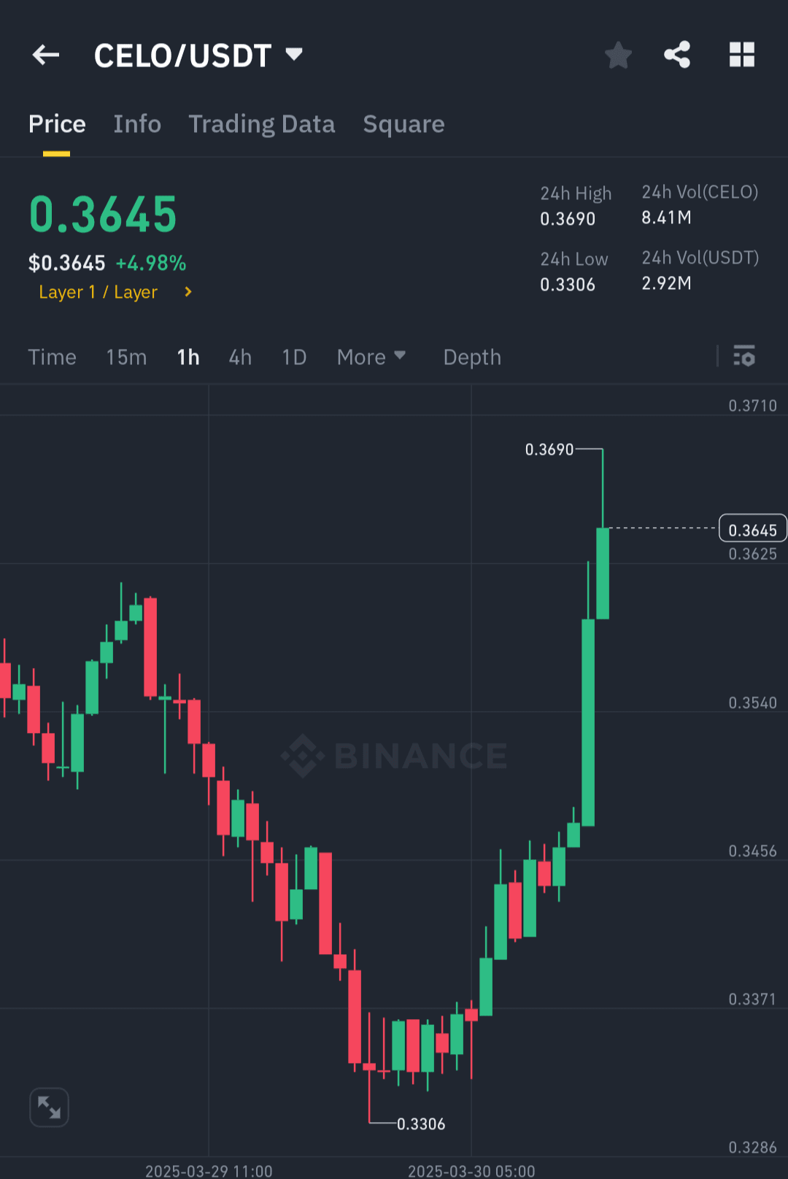Select the 15m candle interval
The image size is (788, 1179).
(125, 357)
